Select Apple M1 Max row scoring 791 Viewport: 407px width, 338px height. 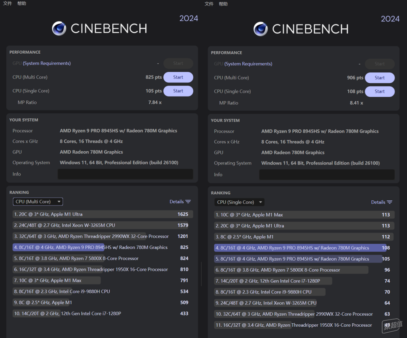click(x=103, y=281)
